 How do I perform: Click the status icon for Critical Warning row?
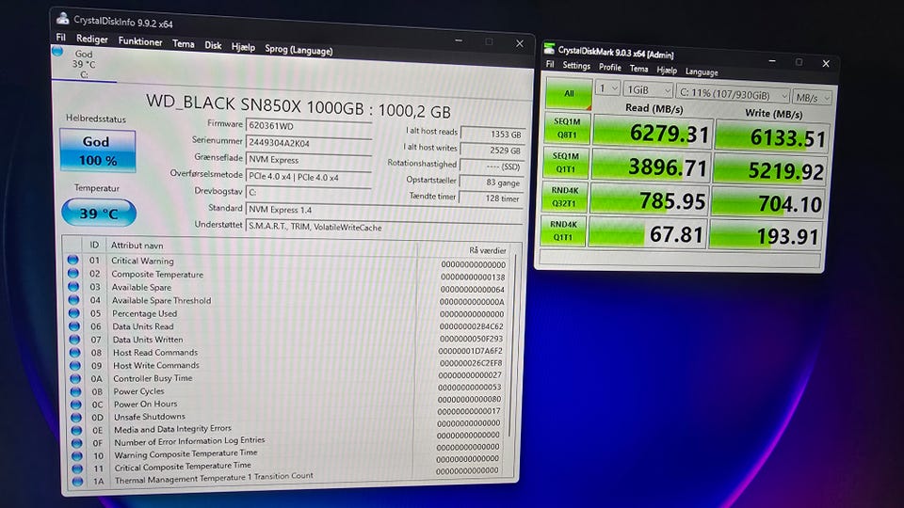73,261
